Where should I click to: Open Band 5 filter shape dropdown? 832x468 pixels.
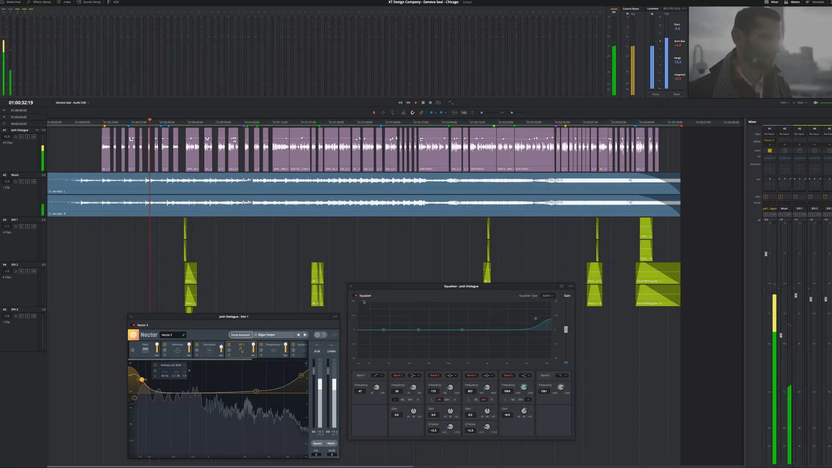tap(526, 375)
